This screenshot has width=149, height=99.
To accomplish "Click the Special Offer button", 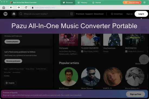I will coord(132,2).
